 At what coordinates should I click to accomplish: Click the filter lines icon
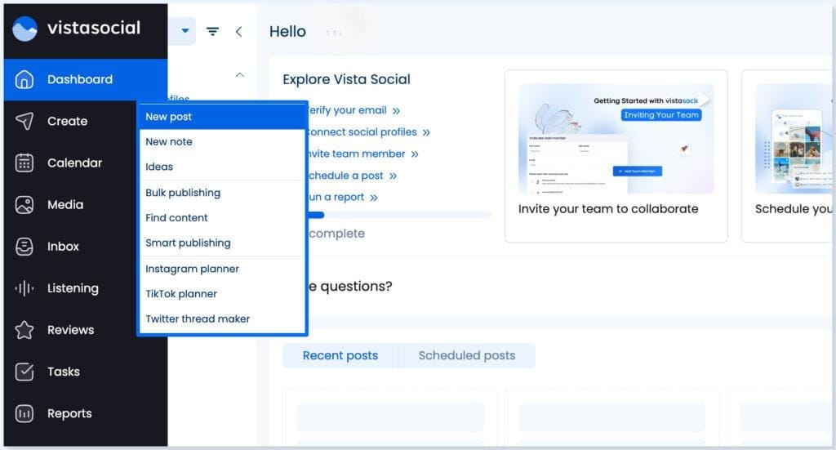coord(213,32)
